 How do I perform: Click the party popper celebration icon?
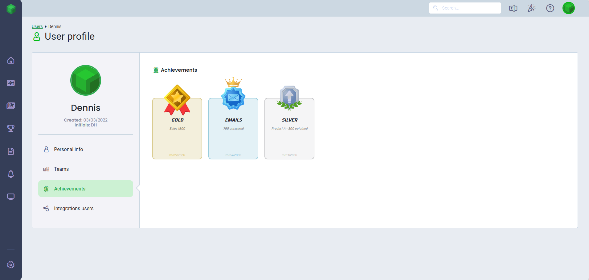tap(532, 8)
